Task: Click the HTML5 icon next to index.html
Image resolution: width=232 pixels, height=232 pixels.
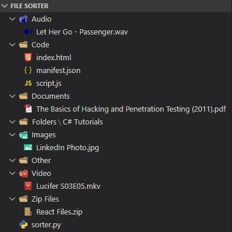Action: (x=28, y=57)
